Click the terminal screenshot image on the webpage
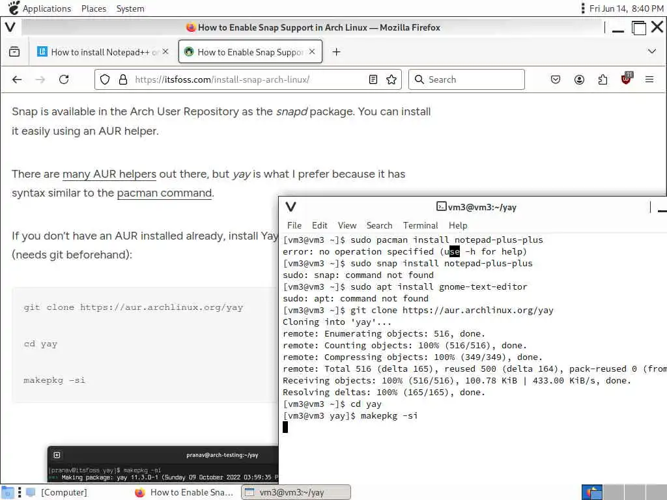This screenshot has width=667, height=500. point(163,464)
